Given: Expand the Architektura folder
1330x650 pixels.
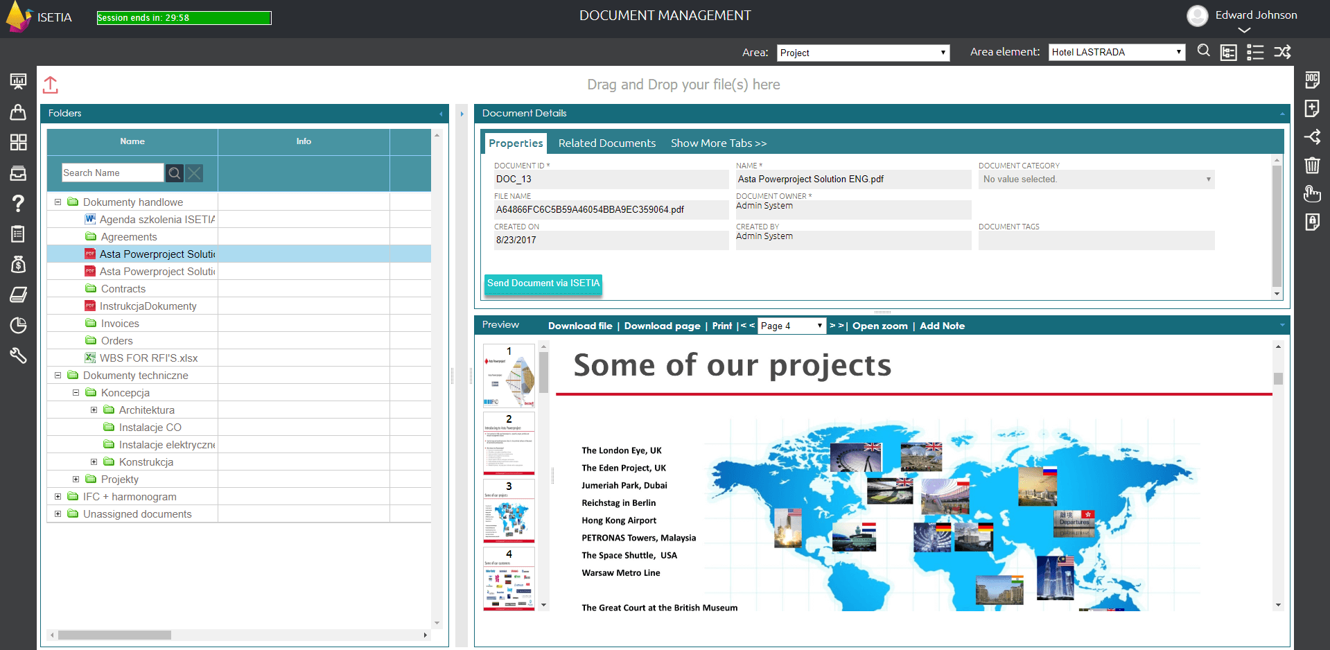Looking at the screenshot, I should (x=94, y=410).
